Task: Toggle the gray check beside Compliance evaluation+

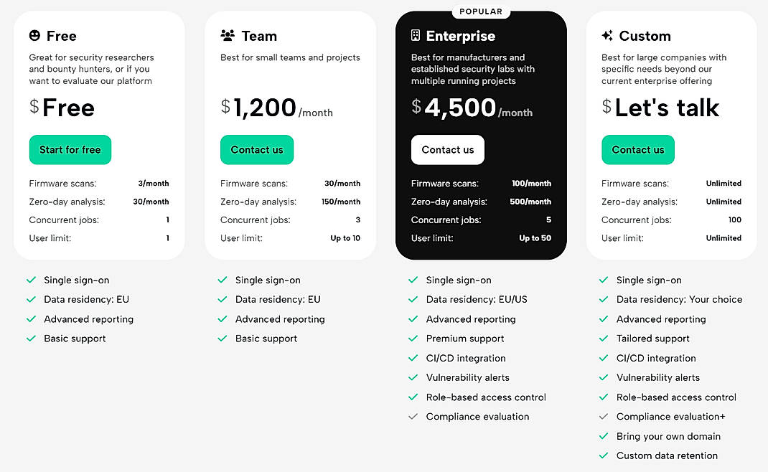Action: (x=604, y=416)
